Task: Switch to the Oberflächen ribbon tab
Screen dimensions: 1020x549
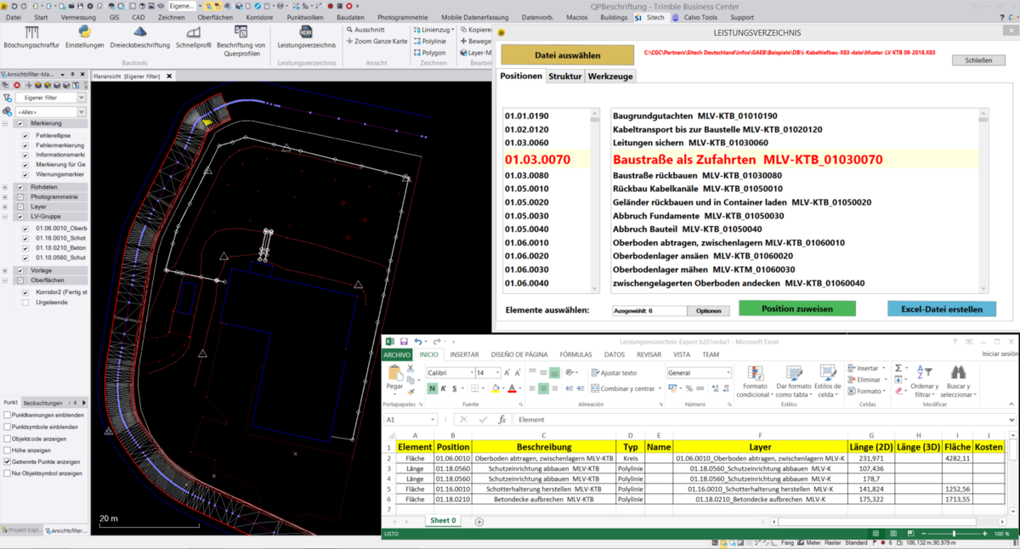Action: tap(215, 17)
